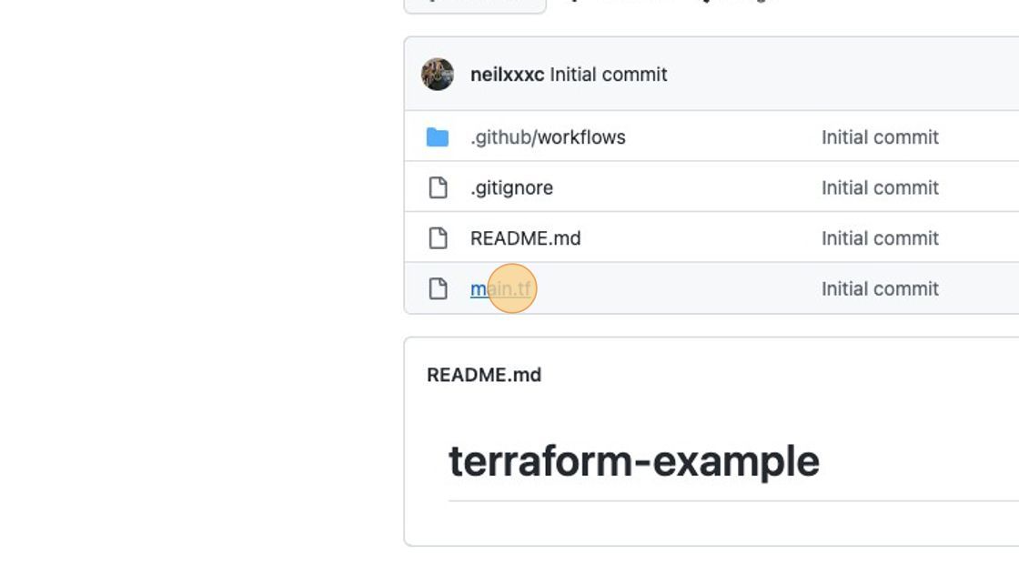Click the neilxxxc user avatar

[x=438, y=74]
